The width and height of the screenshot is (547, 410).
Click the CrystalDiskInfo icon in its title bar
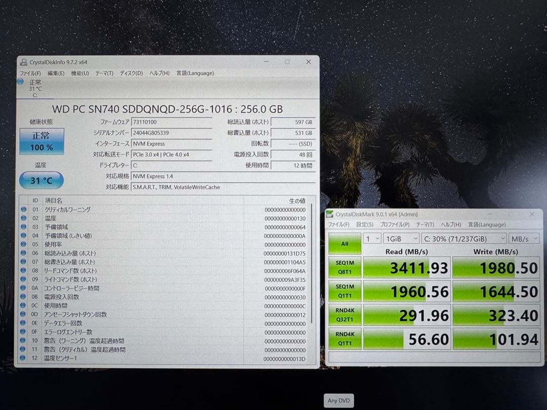click(x=23, y=61)
